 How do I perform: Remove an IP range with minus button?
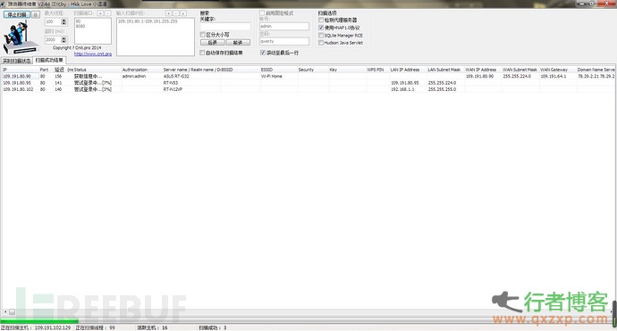(x=176, y=13)
